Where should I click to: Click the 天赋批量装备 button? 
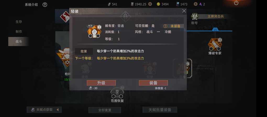(x=160, y=110)
